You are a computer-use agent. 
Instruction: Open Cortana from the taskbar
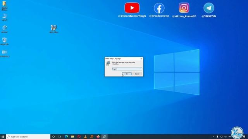click(x=53, y=137)
